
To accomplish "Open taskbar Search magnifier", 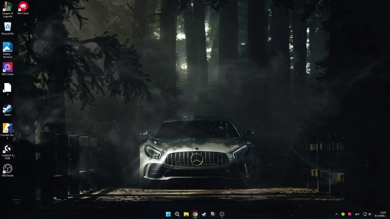I will click(x=177, y=214).
